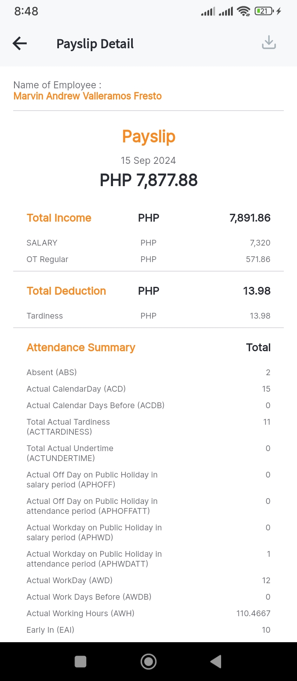Screen dimensions: 297x681
Task: Tap the 15 Sep 2024 payslip date
Action: pyautogui.click(x=148, y=161)
